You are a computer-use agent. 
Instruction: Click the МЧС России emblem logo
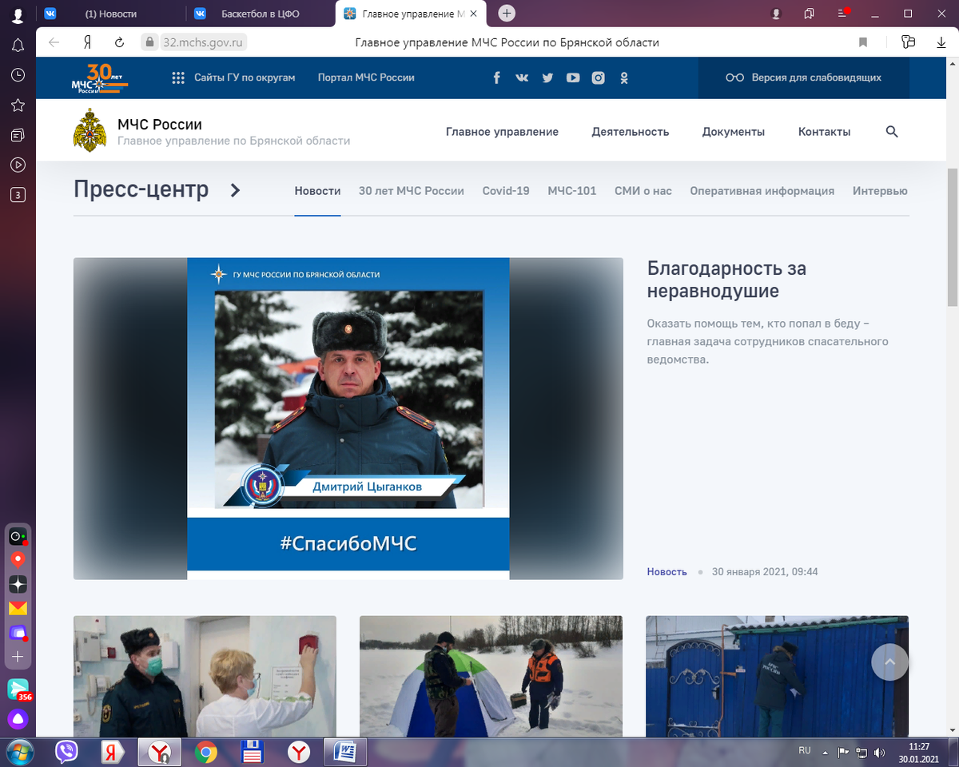click(x=90, y=130)
